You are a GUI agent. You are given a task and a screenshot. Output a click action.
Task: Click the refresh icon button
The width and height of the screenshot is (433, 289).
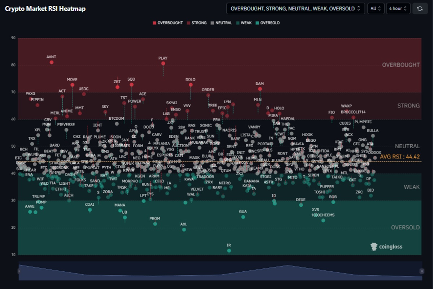(x=420, y=9)
